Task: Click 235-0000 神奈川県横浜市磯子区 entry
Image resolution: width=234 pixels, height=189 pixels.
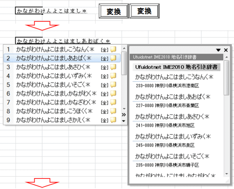Action: (167, 165)
